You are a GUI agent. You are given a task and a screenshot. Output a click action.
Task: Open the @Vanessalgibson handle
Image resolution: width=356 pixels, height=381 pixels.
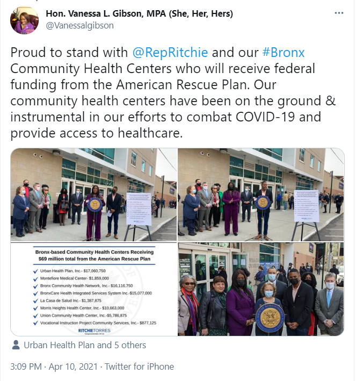(x=79, y=25)
